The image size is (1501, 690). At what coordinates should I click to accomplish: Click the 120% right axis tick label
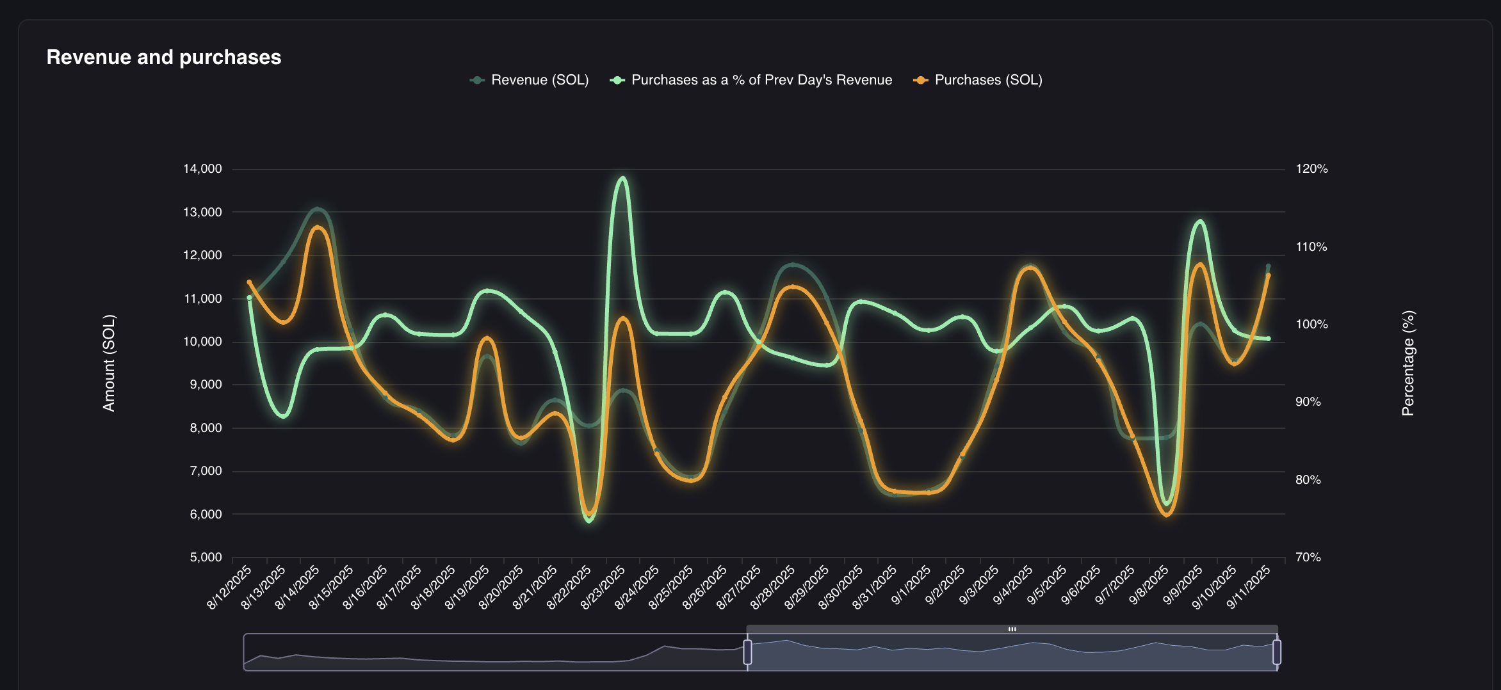click(x=1311, y=169)
